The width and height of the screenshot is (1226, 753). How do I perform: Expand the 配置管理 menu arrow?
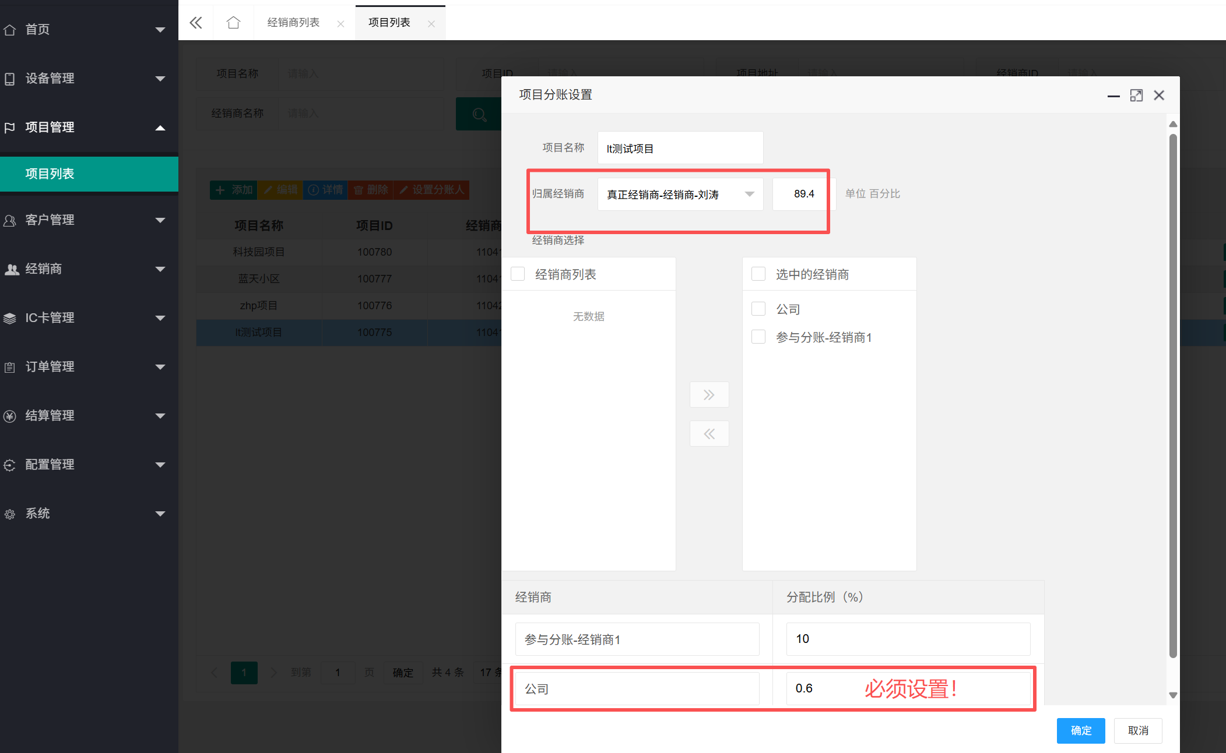point(160,465)
